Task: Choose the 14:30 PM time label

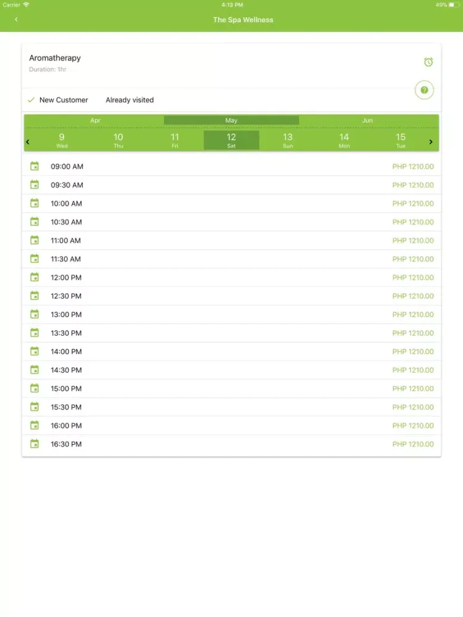Action: (66, 370)
